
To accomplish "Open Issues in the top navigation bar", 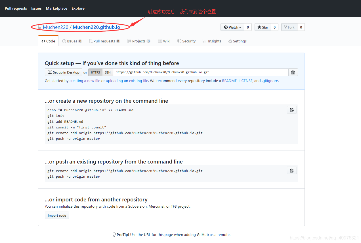I will pos(36,8).
